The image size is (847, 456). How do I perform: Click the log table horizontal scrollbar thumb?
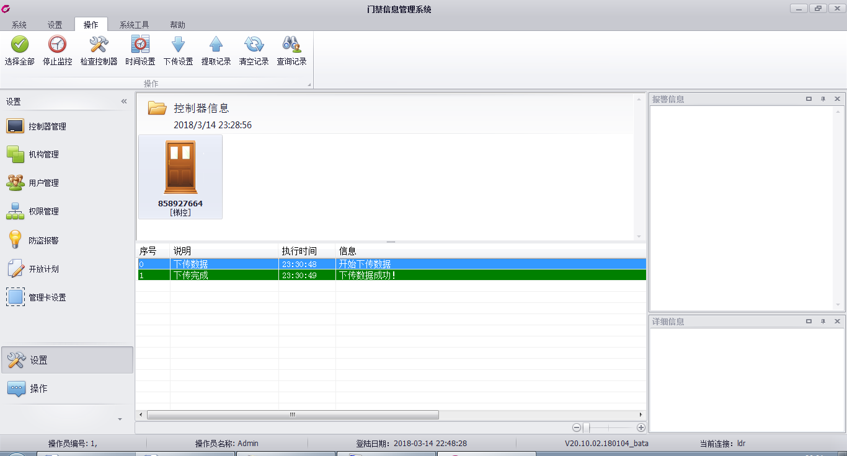[x=293, y=415]
